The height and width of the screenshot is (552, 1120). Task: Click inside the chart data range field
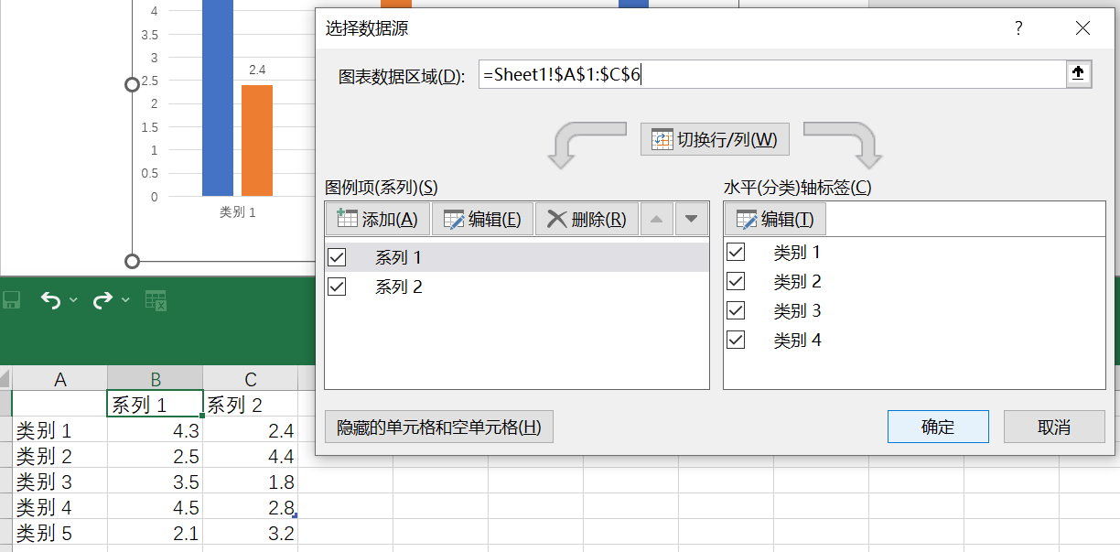[732, 73]
